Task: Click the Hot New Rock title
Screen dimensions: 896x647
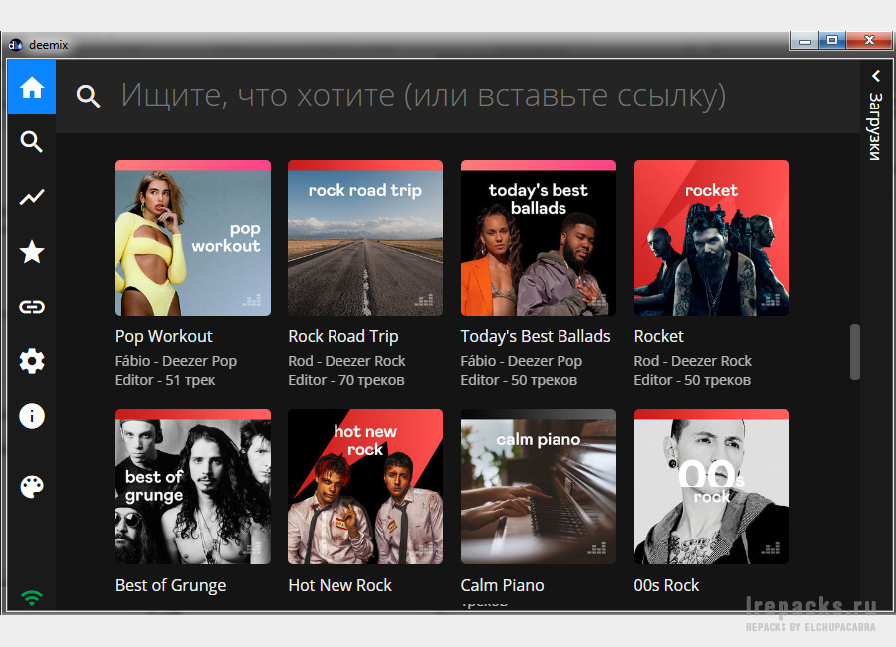Action: click(340, 585)
